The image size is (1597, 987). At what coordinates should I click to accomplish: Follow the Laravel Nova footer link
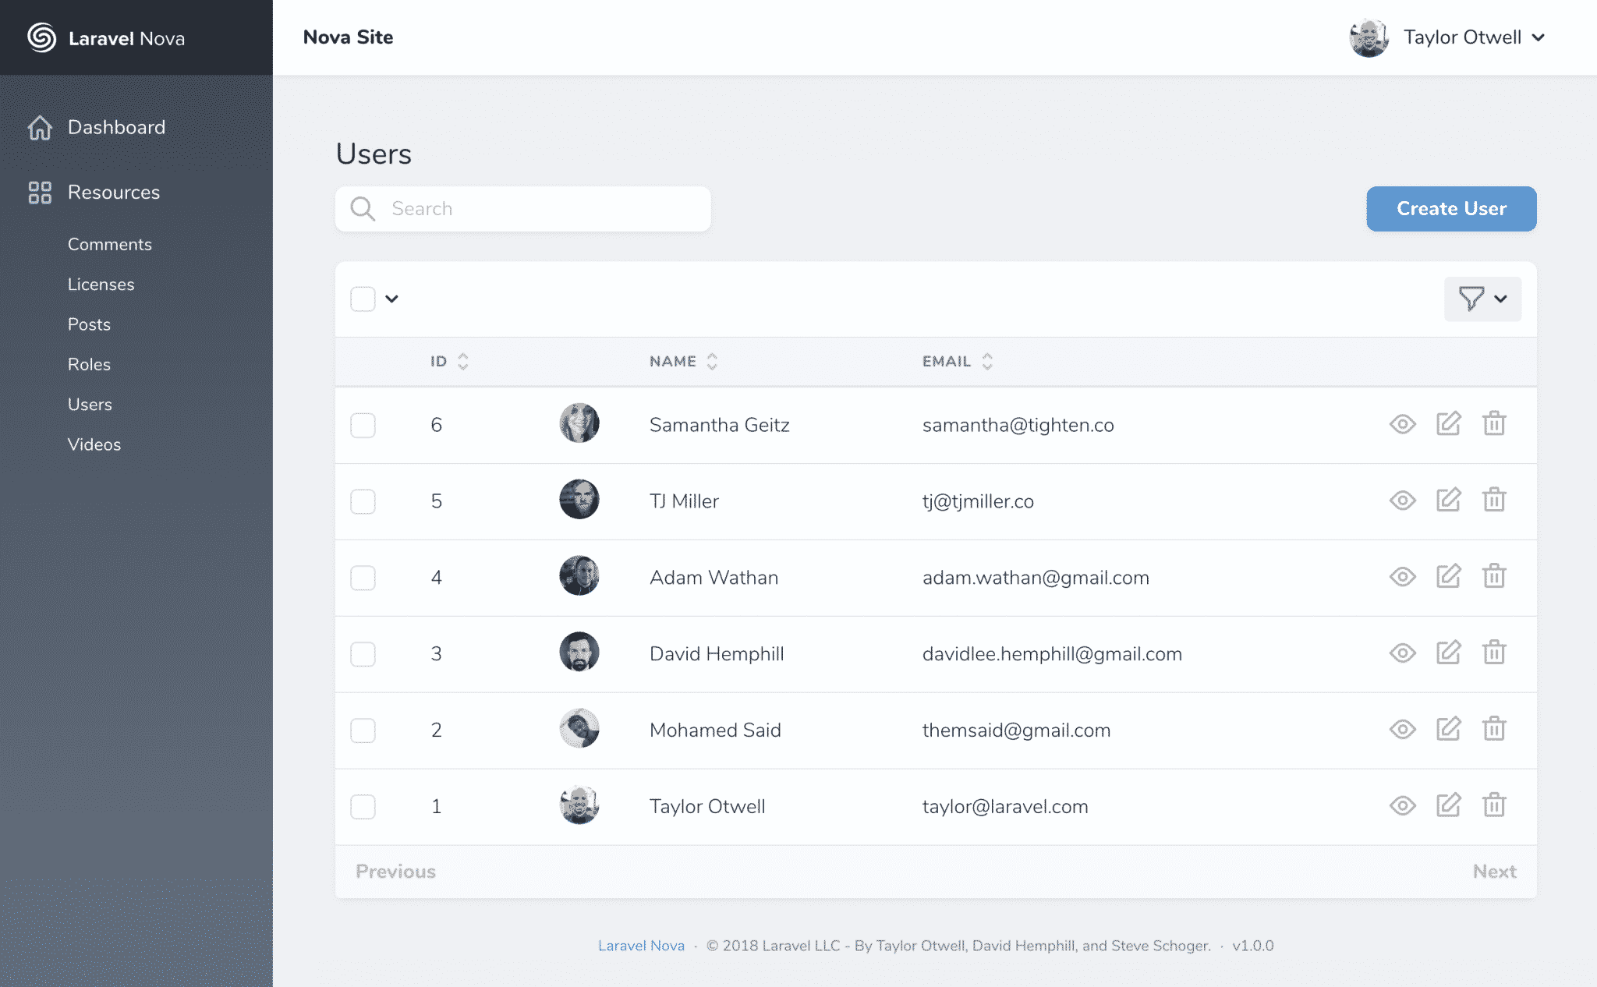(641, 946)
